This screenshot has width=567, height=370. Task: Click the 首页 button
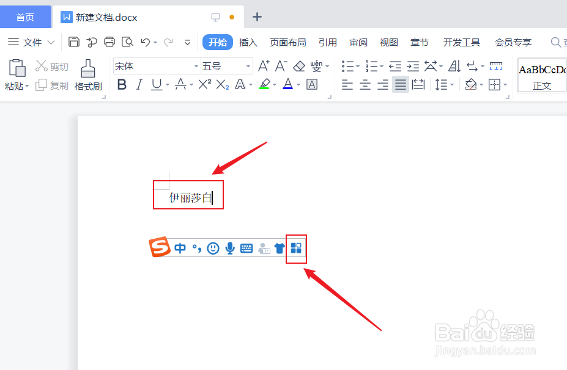point(25,17)
